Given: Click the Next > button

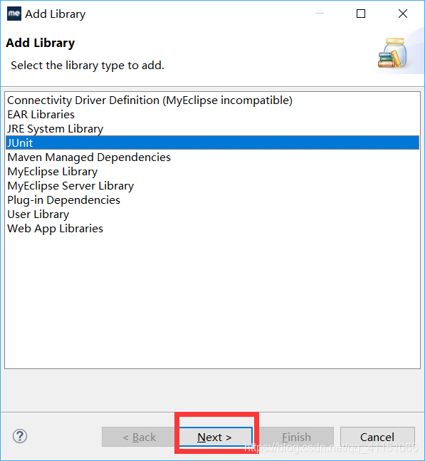Looking at the screenshot, I should coord(216,437).
